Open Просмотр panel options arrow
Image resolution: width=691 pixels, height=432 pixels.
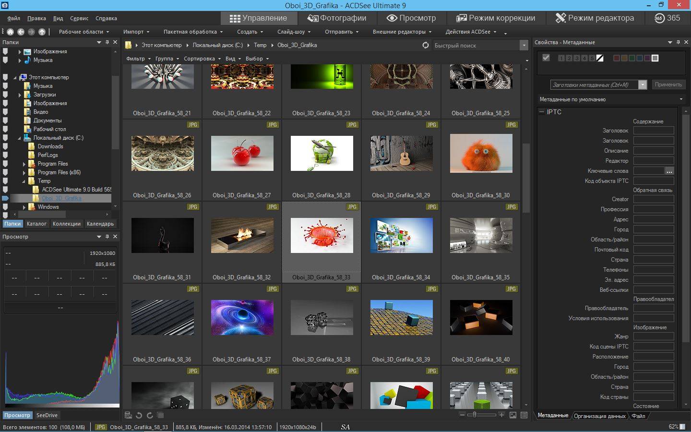(x=99, y=237)
